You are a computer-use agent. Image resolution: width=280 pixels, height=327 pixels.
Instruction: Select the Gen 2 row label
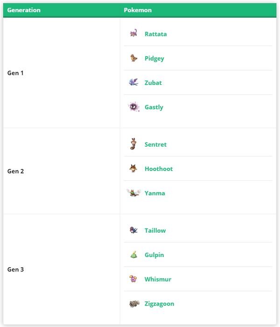15,171
